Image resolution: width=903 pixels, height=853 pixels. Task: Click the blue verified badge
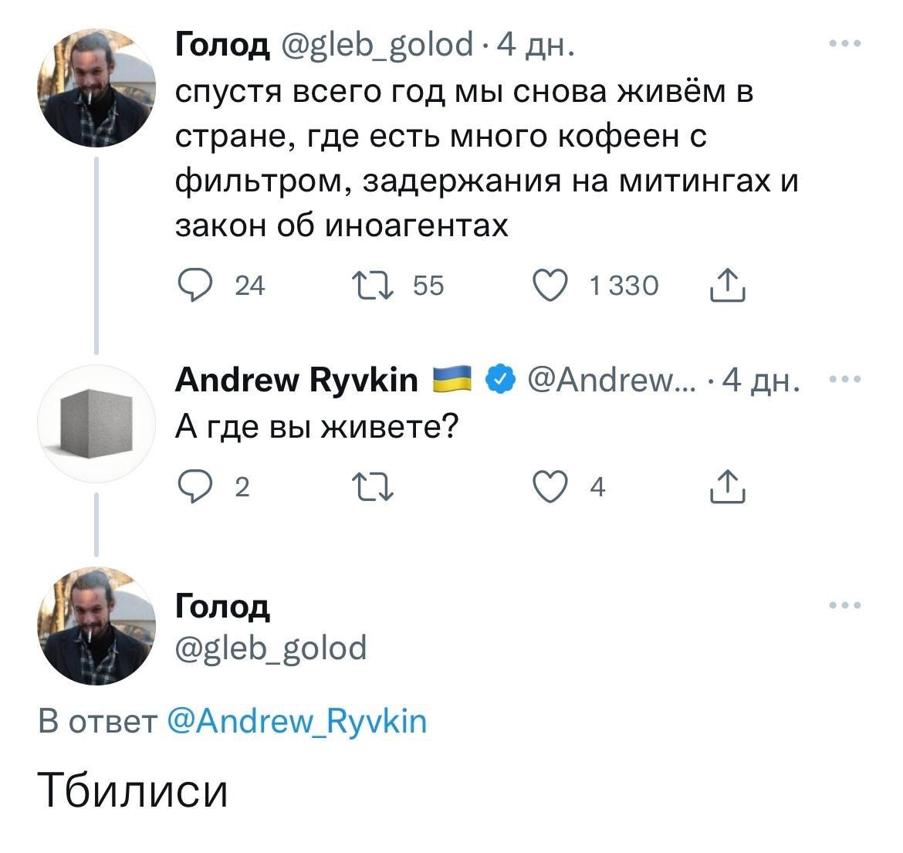499,380
